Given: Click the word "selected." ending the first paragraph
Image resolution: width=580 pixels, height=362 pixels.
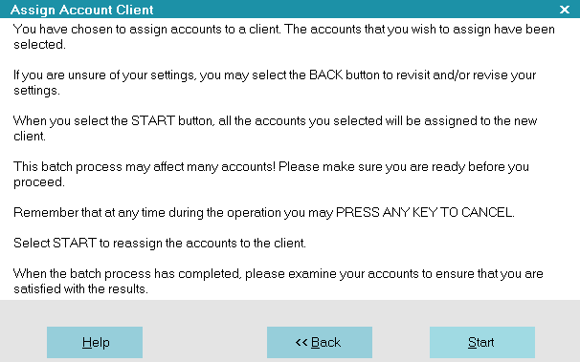Looking at the screenshot, I should [x=39, y=45].
